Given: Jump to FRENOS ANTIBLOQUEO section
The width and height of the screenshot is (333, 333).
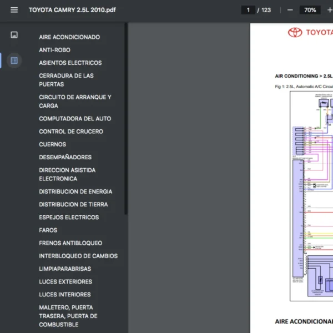Looking at the screenshot, I should 70,243.
